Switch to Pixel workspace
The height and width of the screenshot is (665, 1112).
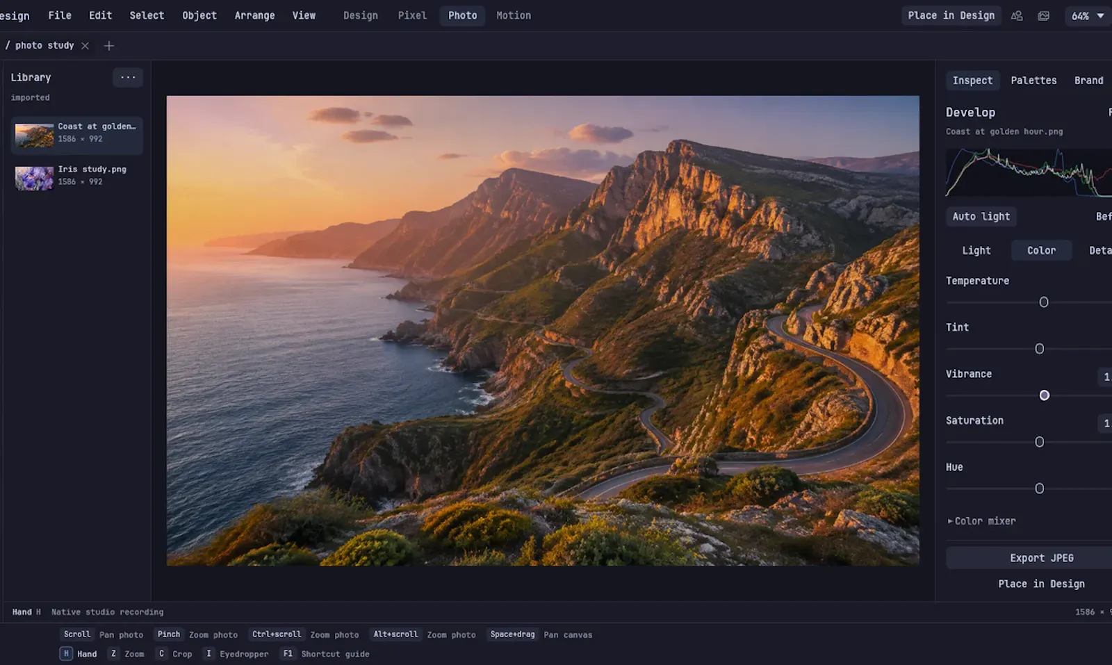(x=412, y=15)
